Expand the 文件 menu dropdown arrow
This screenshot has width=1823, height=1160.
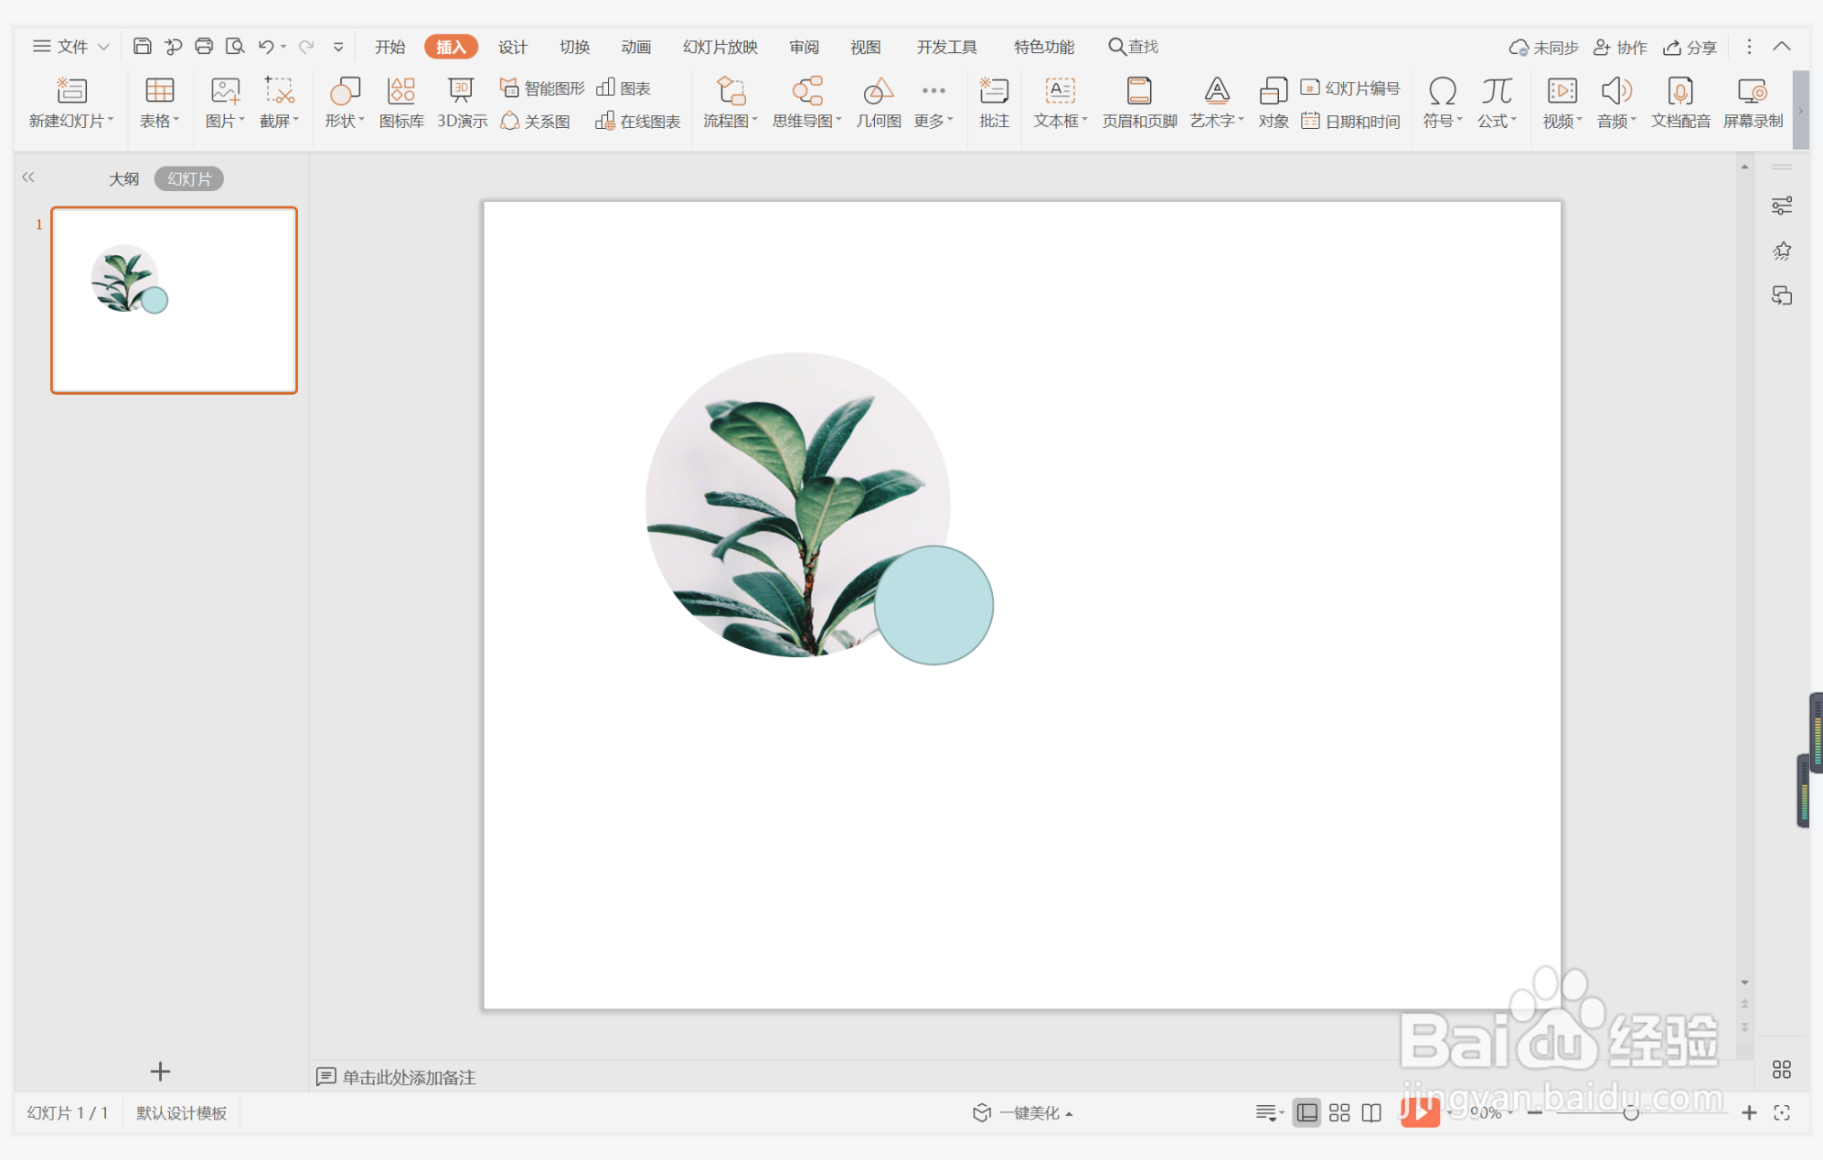[x=103, y=47]
